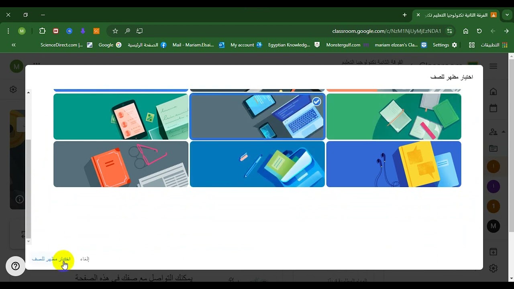
Task: Click the tab groups grid icon in bookmarks bar
Action: [472, 45]
